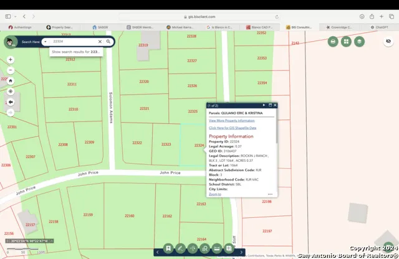Click the detective avatar logo icon

point(11,42)
